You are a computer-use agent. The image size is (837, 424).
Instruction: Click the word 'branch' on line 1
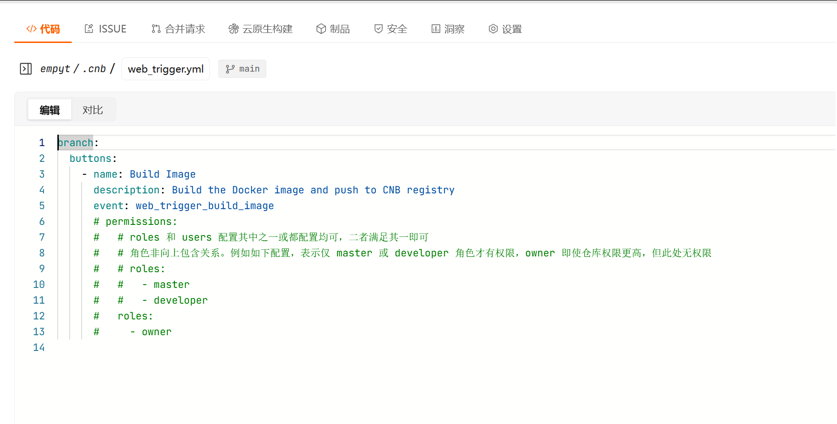pyautogui.click(x=76, y=143)
